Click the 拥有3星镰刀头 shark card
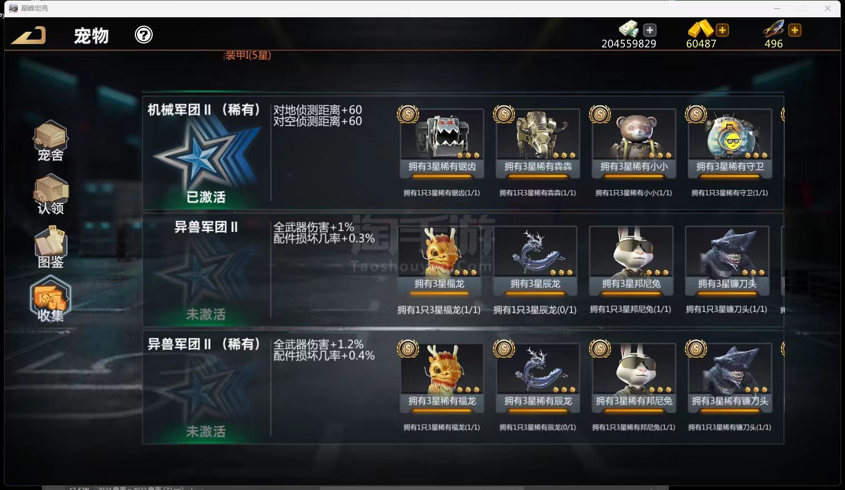The height and width of the screenshot is (490, 845). (x=727, y=260)
